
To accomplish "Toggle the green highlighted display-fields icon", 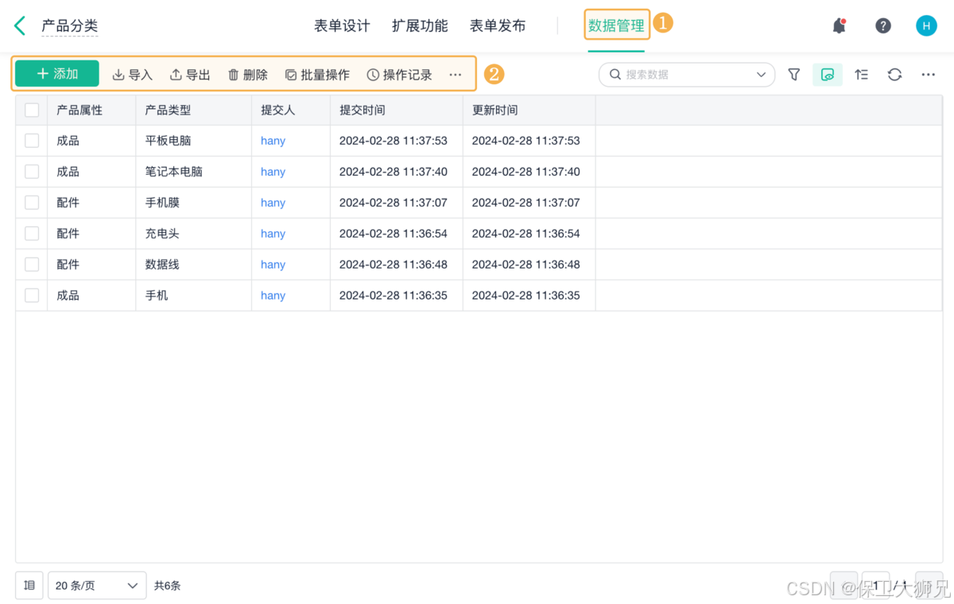I will [828, 75].
